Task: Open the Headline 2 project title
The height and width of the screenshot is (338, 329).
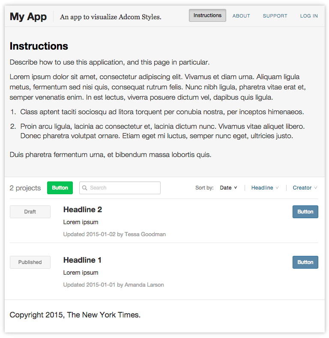Action: pyautogui.click(x=83, y=210)
